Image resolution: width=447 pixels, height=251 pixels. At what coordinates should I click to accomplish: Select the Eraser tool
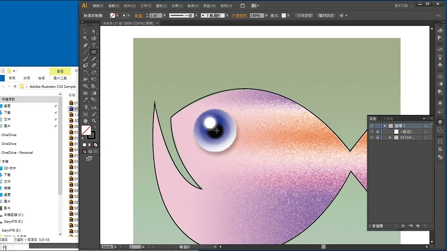(x=94, y=65)
